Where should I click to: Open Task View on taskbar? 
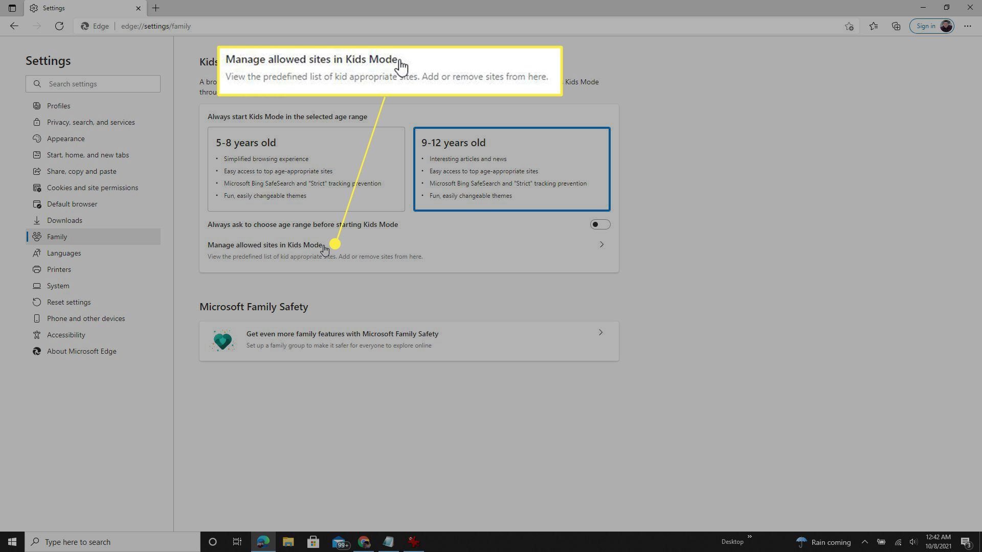[237, 542]
